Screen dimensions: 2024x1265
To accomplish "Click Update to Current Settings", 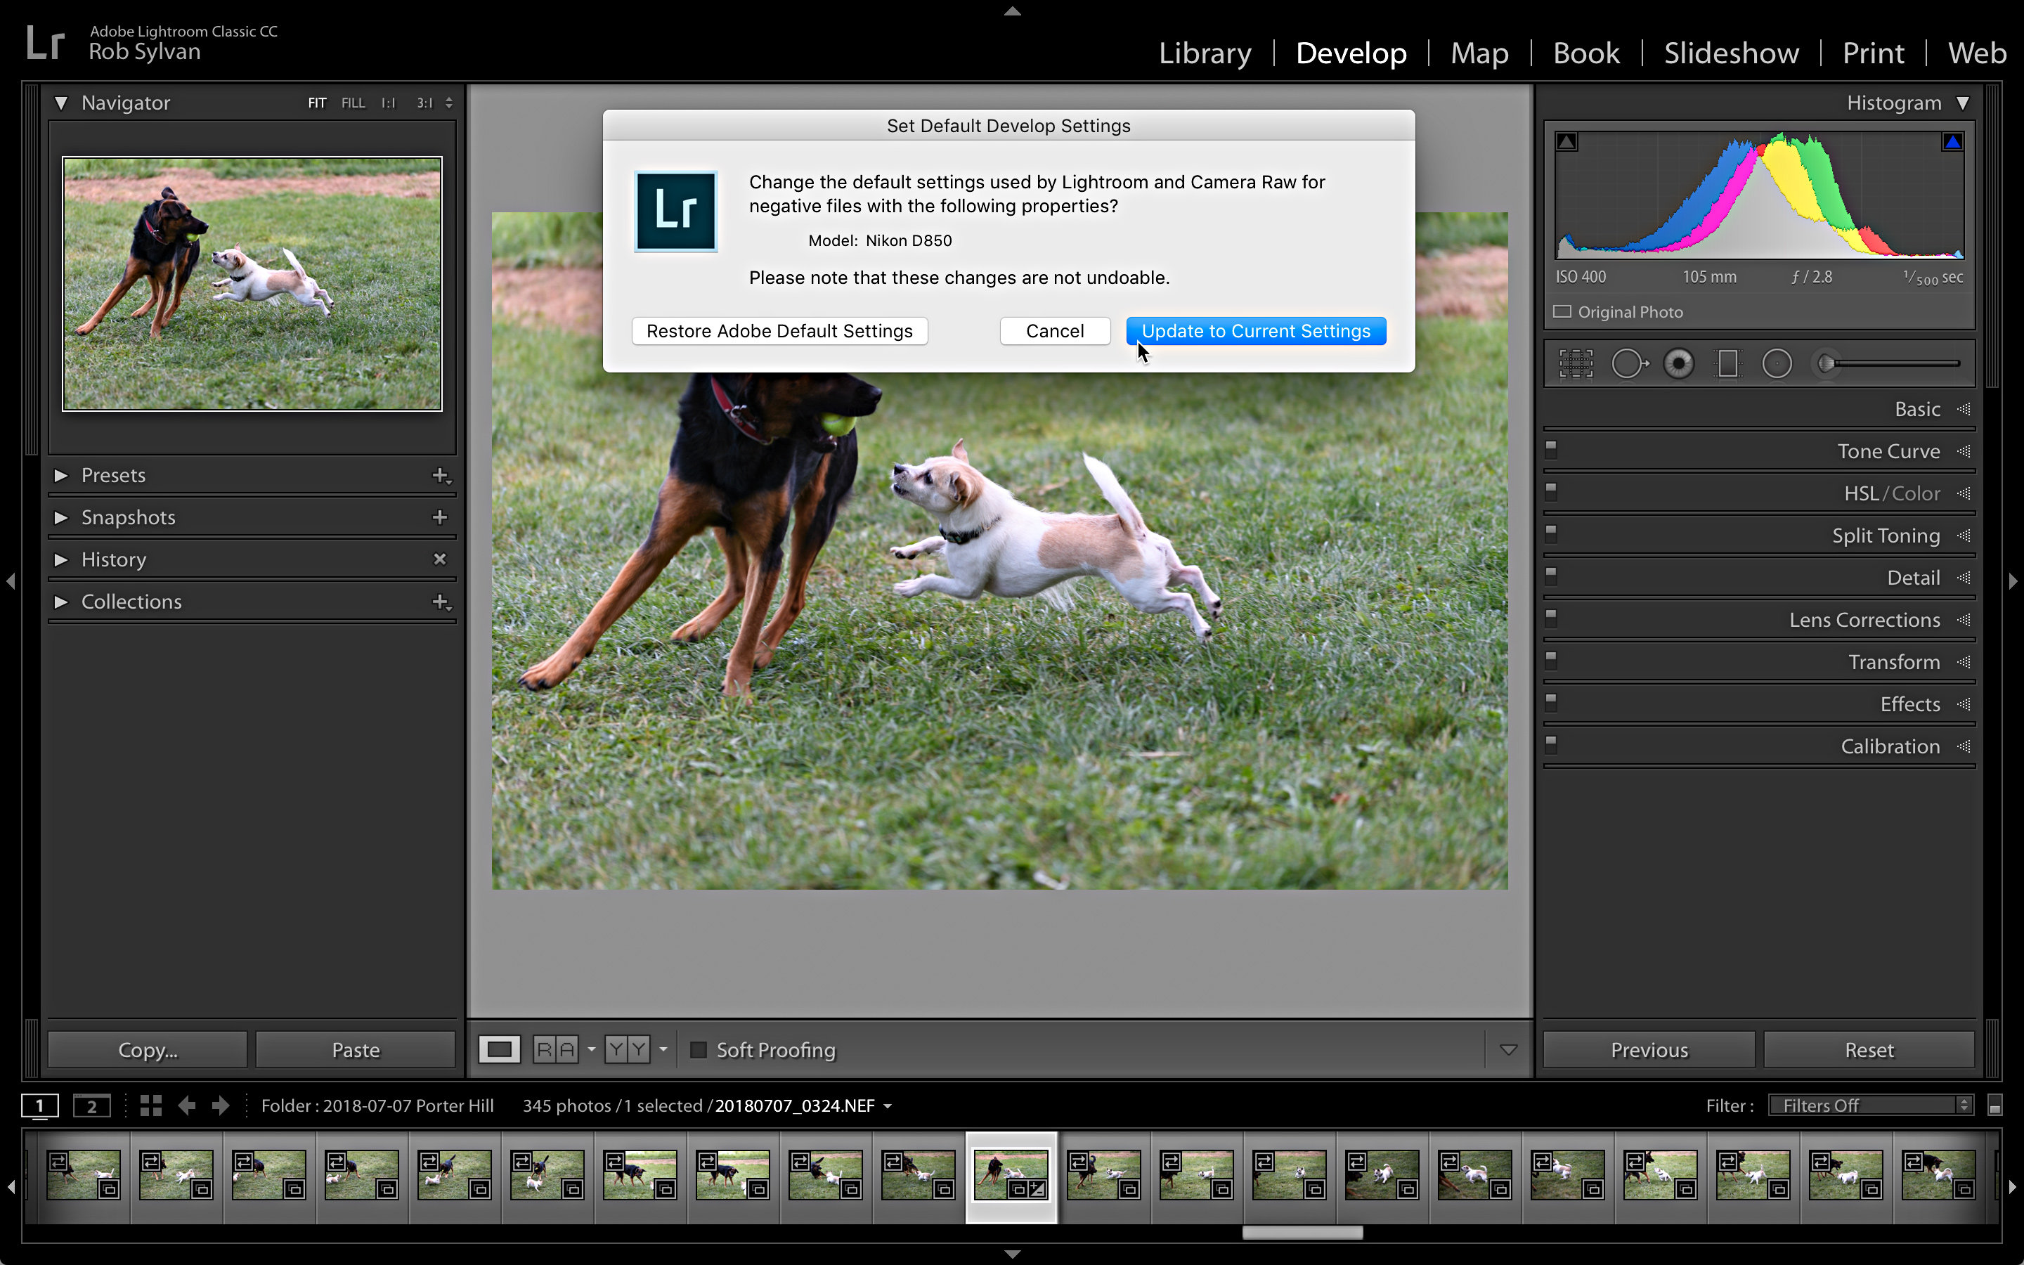I will click(1255, 330).
